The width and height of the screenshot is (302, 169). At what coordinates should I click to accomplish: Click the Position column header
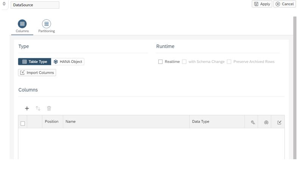53,121
